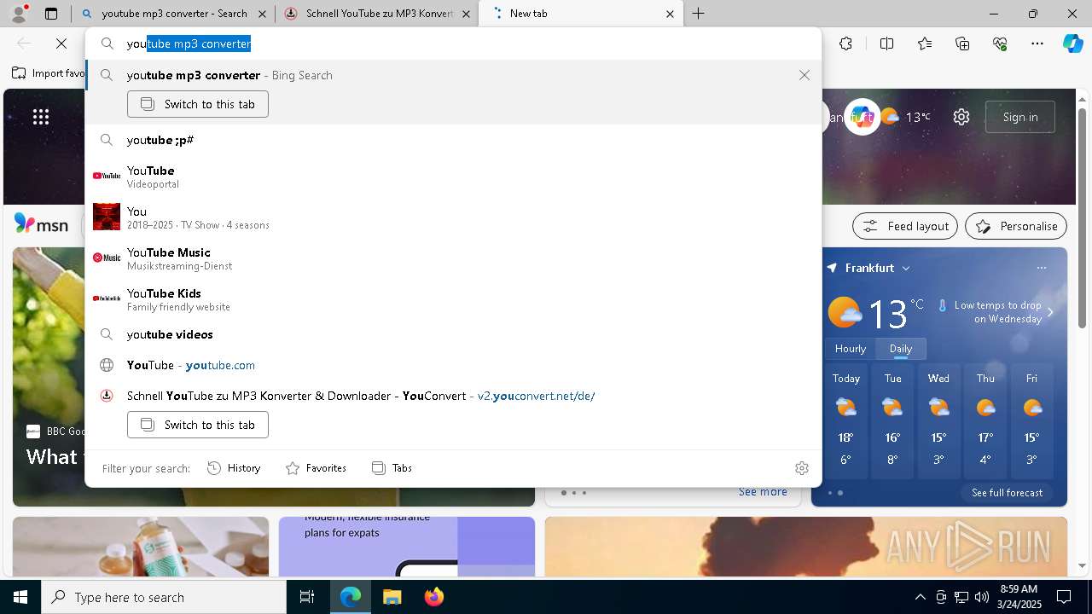Viewport: 1092px width, 614px height.
Task: Open File Explorer from taskbar
Action: pos(392,597)
